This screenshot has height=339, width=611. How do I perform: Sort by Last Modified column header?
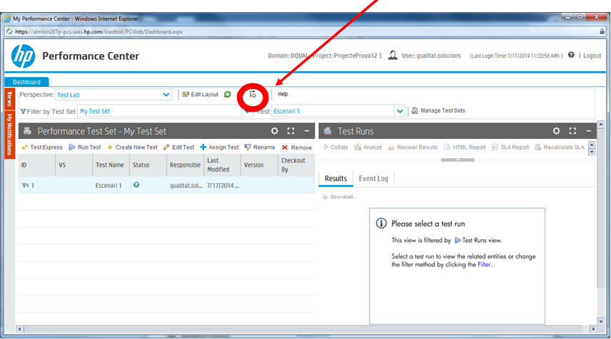[222, 165]
